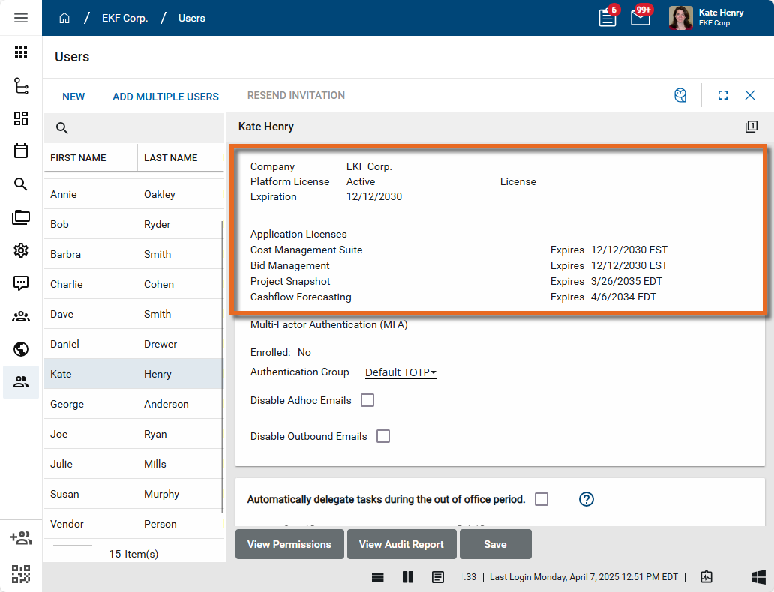Select the George Anderson user row
Screen dimensions: 774x592
click(x=133, y=404)
